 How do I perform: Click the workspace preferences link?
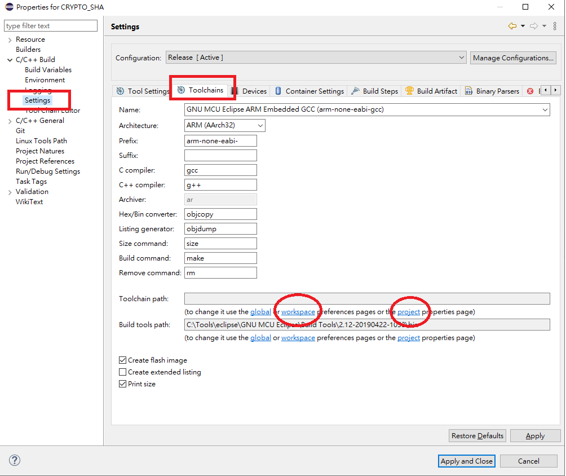click(298, 311)
